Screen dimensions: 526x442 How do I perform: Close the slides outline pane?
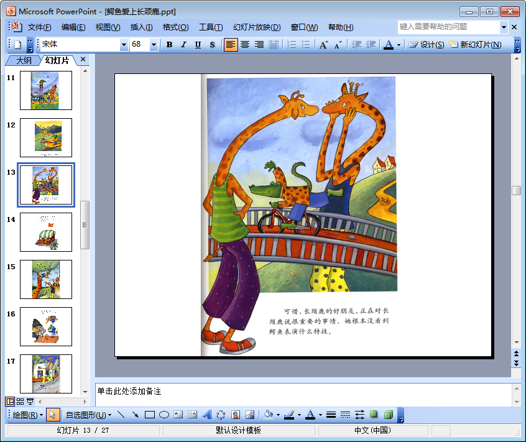[x=83, y=59]
